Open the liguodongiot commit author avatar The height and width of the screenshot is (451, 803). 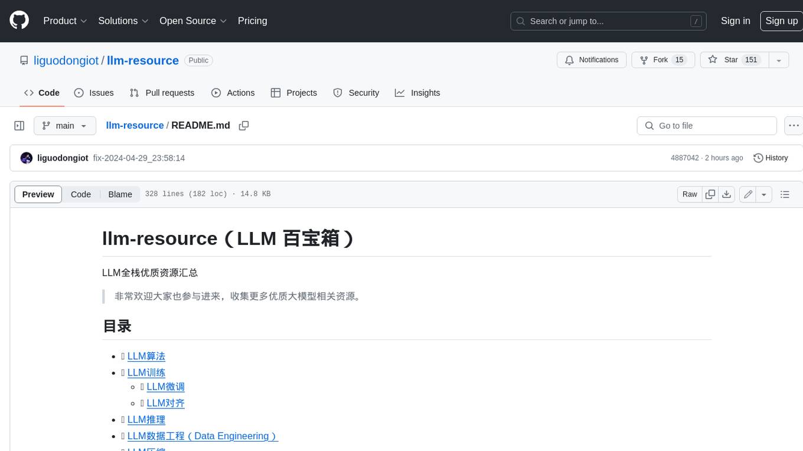[x=27, y=158]
